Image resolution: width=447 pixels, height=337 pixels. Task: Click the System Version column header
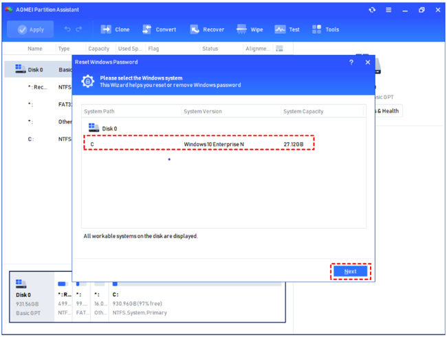pos(203,111)
